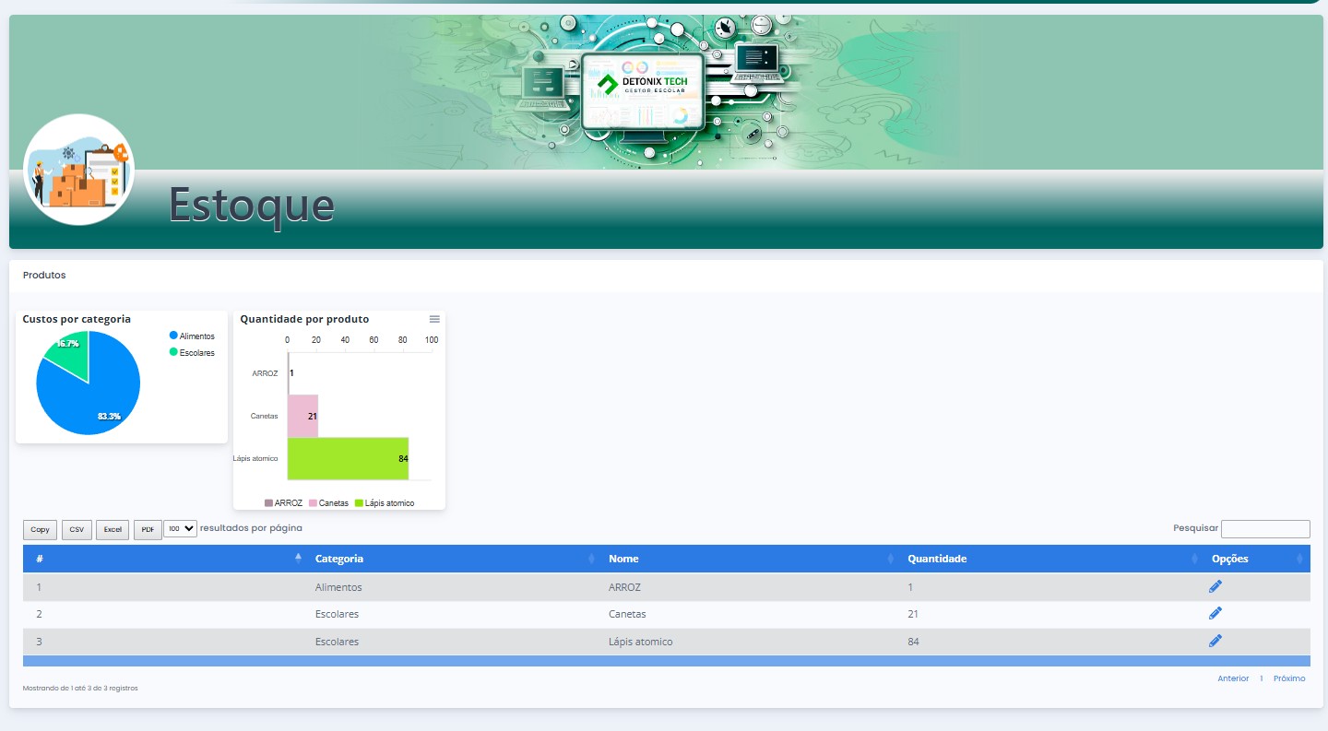The width and height of the screenshot is (1328, 731).
Task: Toggle Alimentos series in pie legend
Action: coord(192,336)
